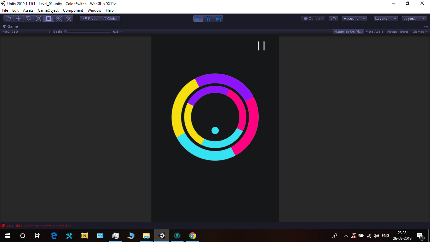Click the scale value 0.84
This screenshot has width=430, height=242.
(x=117, y=32)
